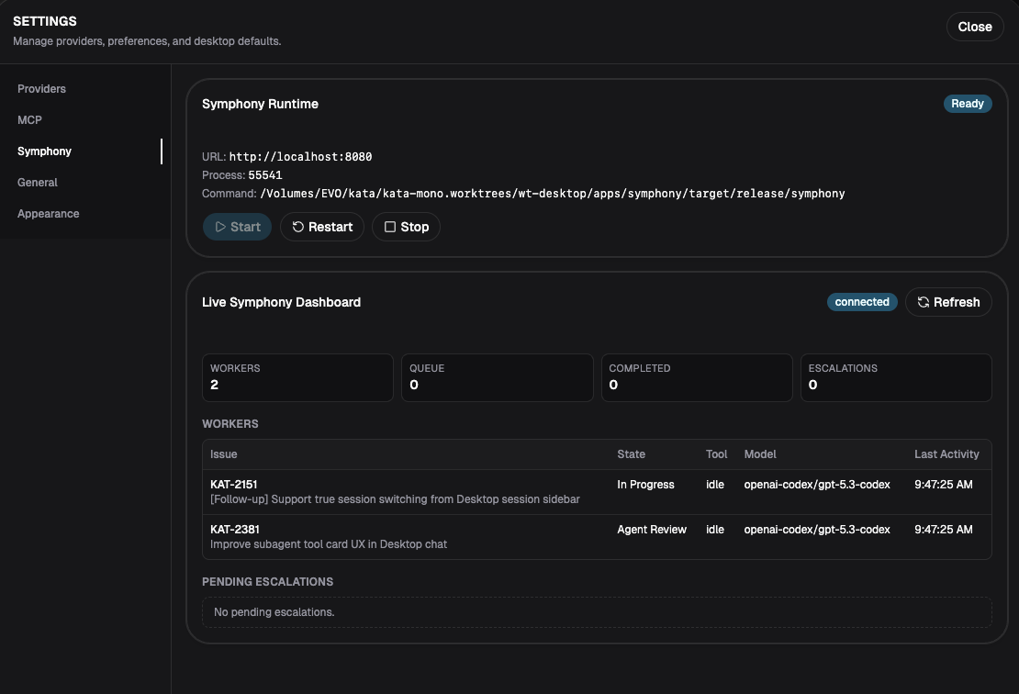Select the Symphony settings section

click(44, 151)
